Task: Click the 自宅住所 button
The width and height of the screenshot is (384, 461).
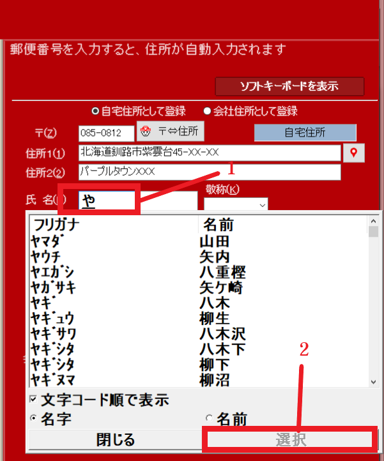Action: [x=305, y=133]
